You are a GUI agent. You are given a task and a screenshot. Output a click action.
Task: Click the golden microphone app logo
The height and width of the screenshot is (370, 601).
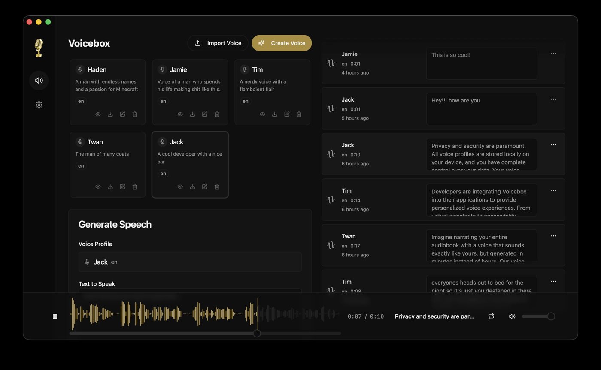pyautogui.click(x=39, y=48)
